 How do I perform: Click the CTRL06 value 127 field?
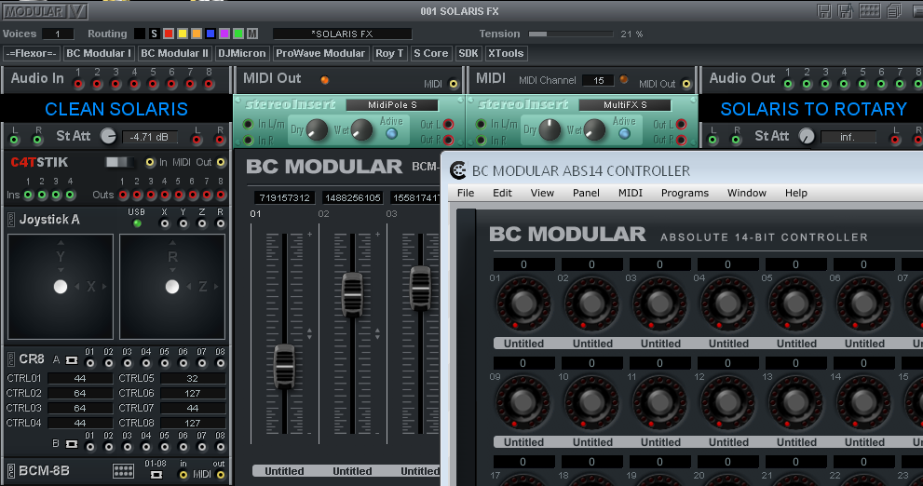click(193, 393)
